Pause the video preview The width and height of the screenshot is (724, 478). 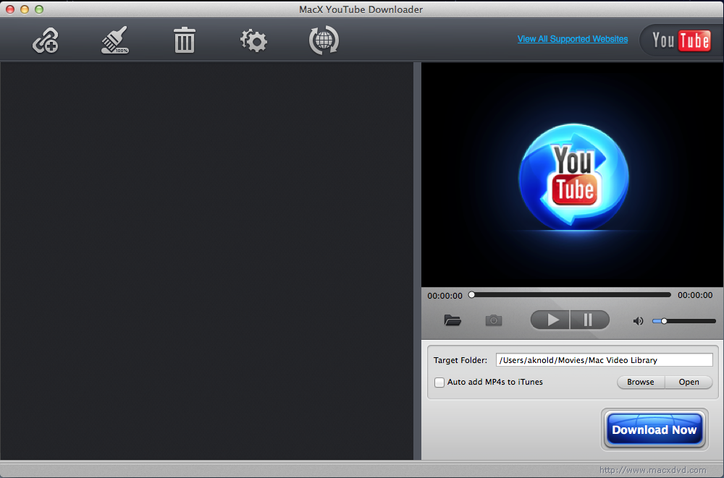click(x=589, y=320)
